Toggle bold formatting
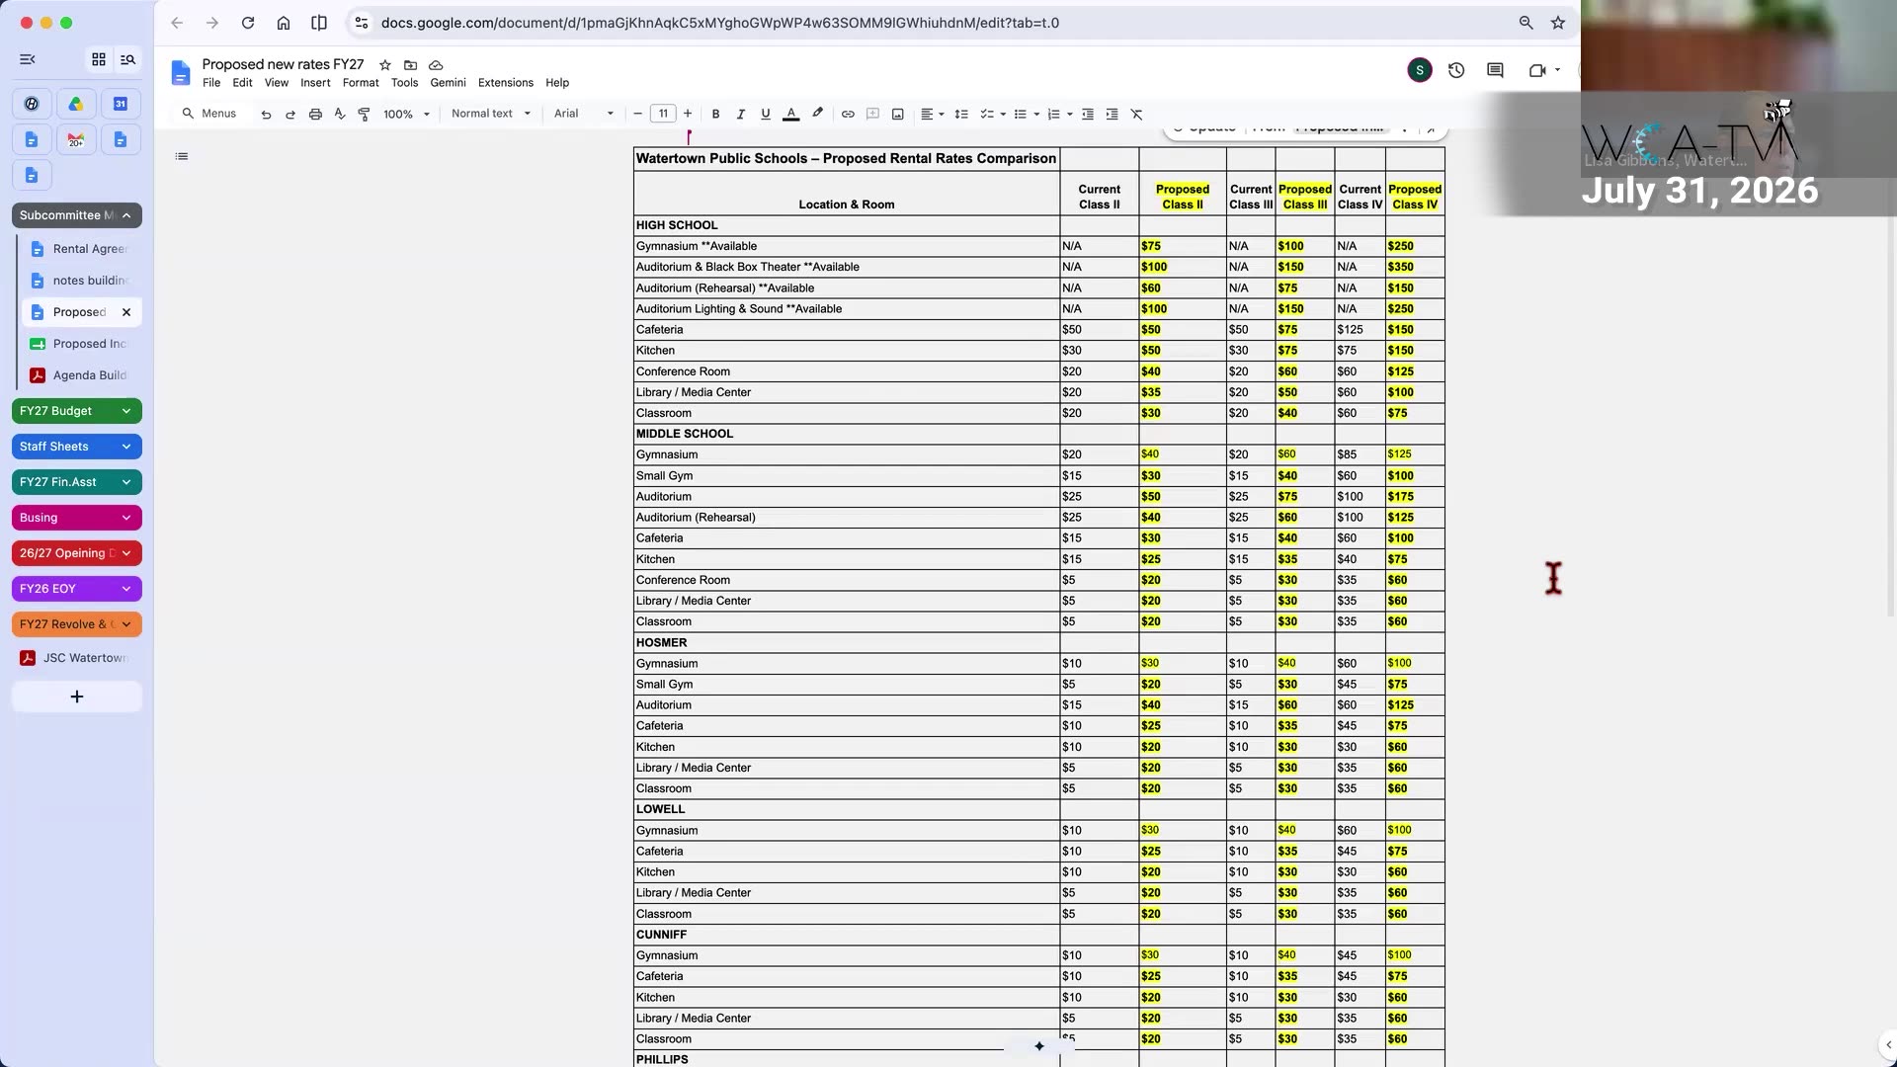Viewport: 1897px width, 1067px height. click(716, 115)
